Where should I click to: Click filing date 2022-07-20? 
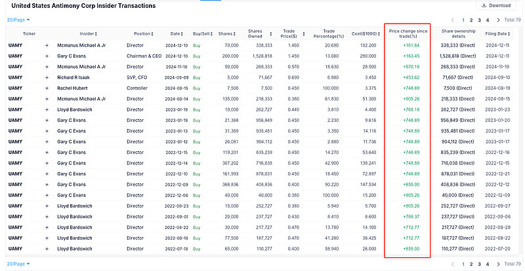point(497,249)
